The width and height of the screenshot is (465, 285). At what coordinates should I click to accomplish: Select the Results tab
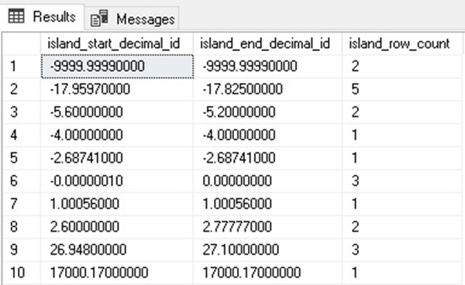[x=42, y=16]
